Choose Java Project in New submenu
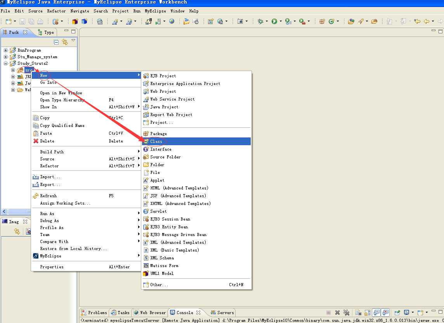Viewport: 444px width, 323px height. coord(196,107)
